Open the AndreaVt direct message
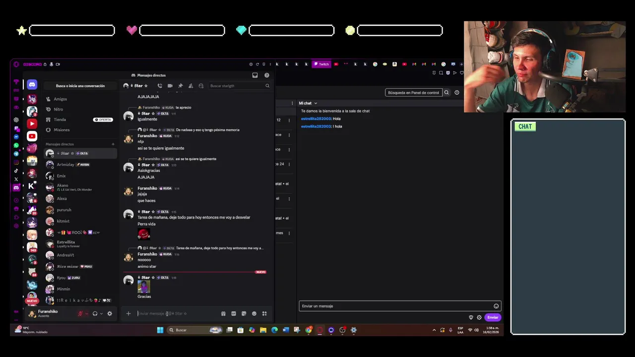The height and width of the screenshot is (357, 635). [x=80, y=255]
